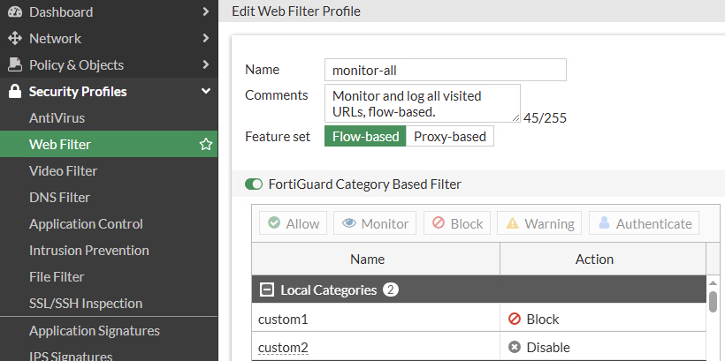This screenshot has width=725, height=361.
Task: Click the Disable icon in custom2 row
Action: tap(515, 347)
